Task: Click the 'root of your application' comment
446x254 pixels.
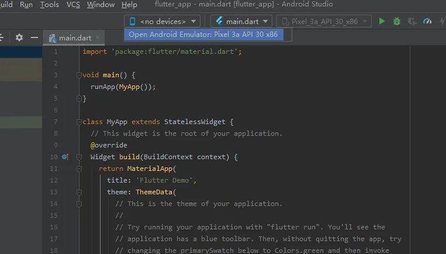Action: click(x=186, y=133)
